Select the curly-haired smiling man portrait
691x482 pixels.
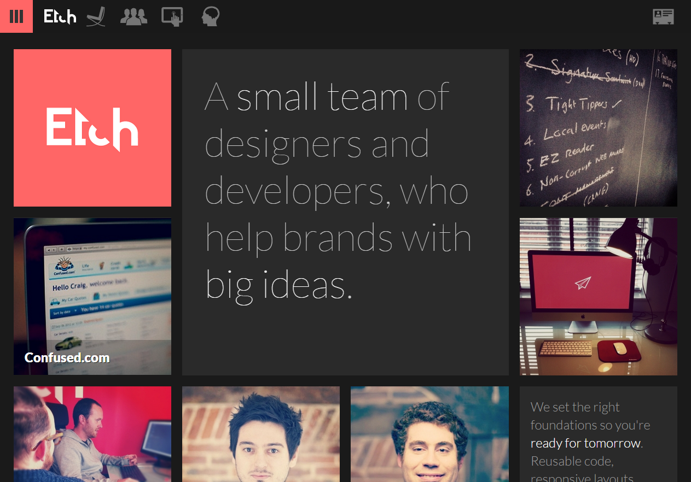click(x=429, y=434)
